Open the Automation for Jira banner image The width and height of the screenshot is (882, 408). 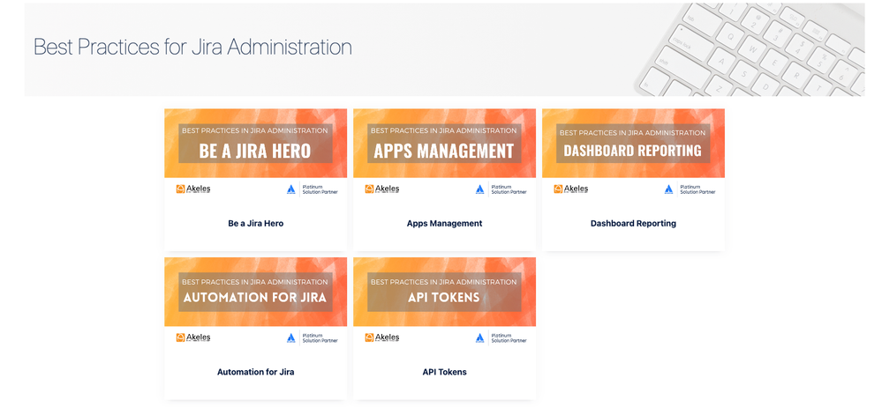point(255,292)
